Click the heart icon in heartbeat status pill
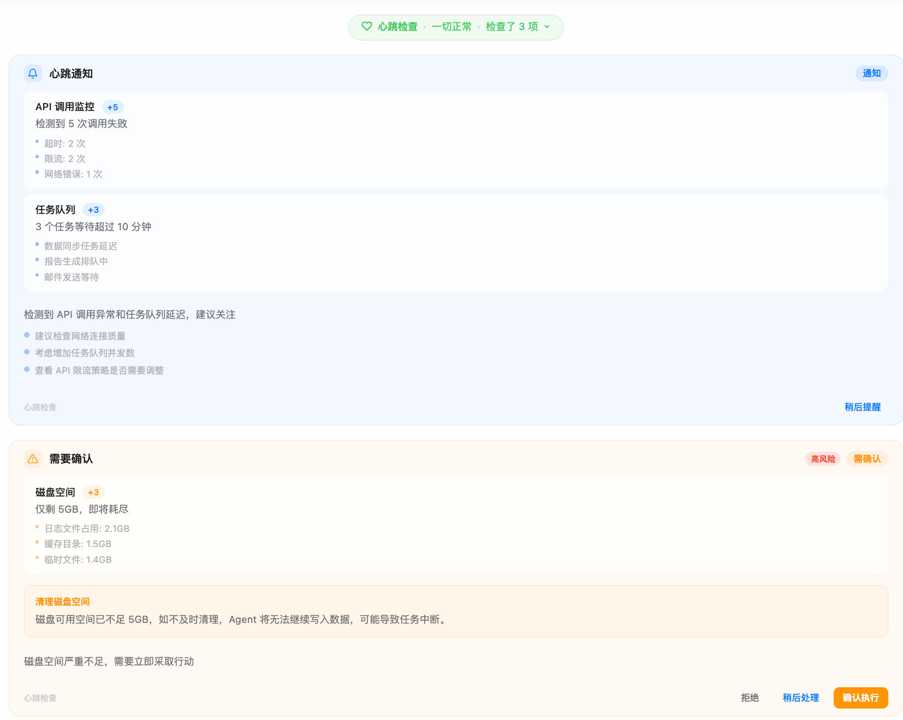Screen dimensions: 903x720 (x=367, y=27)
